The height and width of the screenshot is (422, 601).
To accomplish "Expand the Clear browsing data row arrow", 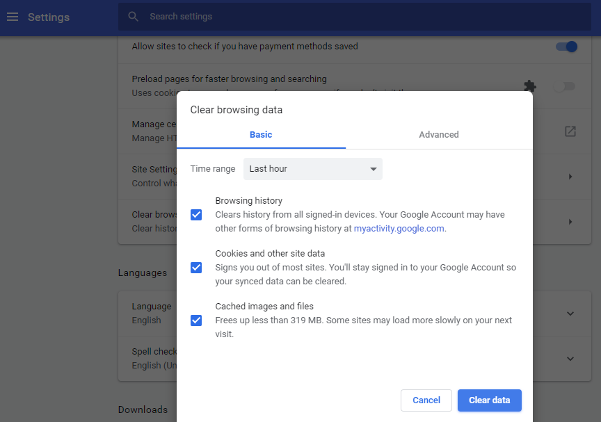I will coord(570,222).
